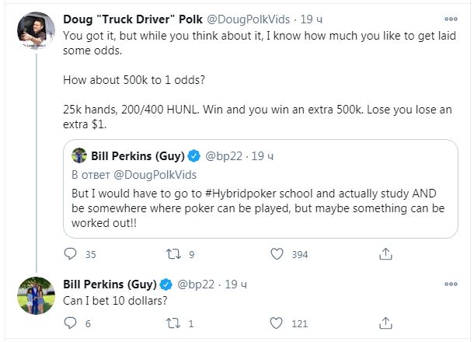This screenshot has height=342, width=474.
Task: Open more options on Doug Polk's tweet
Action: pos(450,19)
